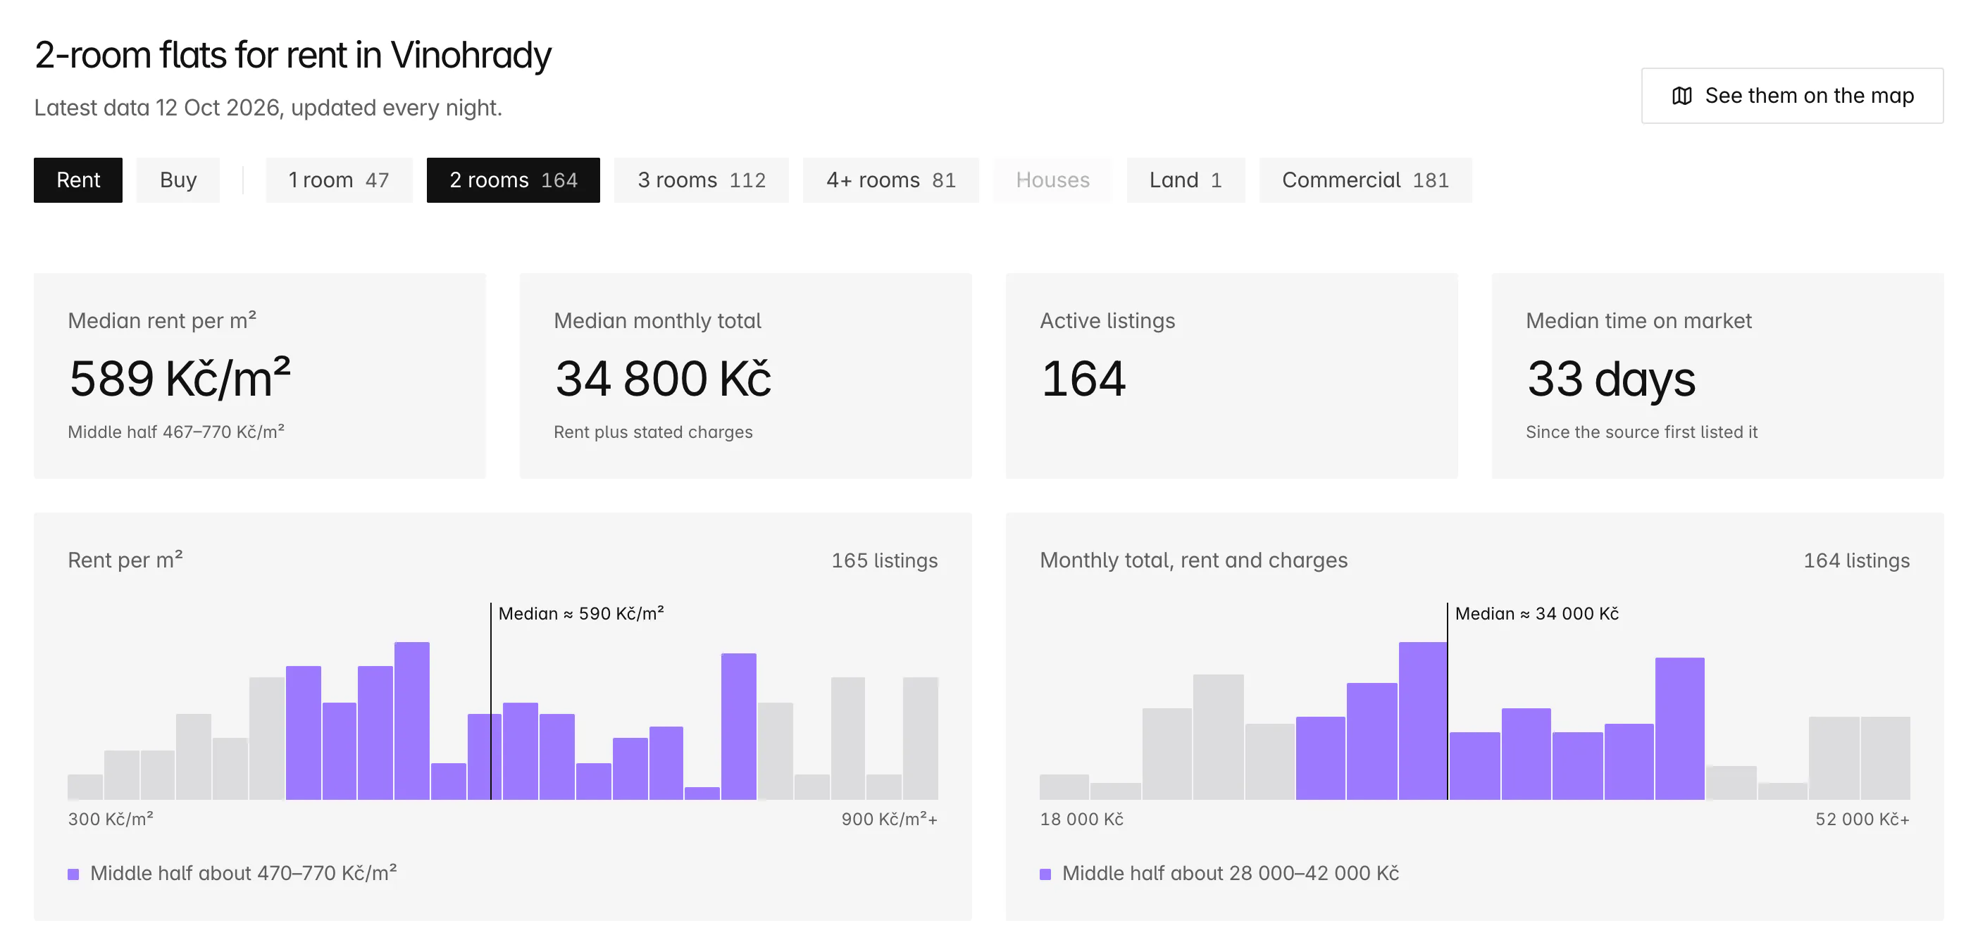Click the tallest purple bar in Monthly total chart
The image size is (1978, 935).
point(1423,721)
